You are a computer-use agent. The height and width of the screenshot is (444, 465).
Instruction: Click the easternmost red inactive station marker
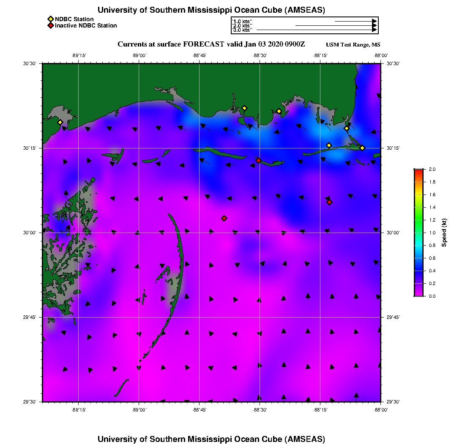coord(329,202)
